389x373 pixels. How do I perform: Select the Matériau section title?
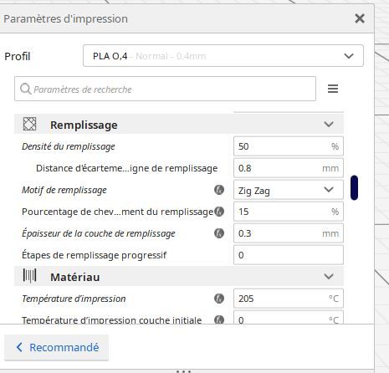[75, 277]
